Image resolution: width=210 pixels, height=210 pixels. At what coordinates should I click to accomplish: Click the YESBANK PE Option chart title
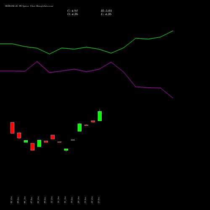coord(29,6)
